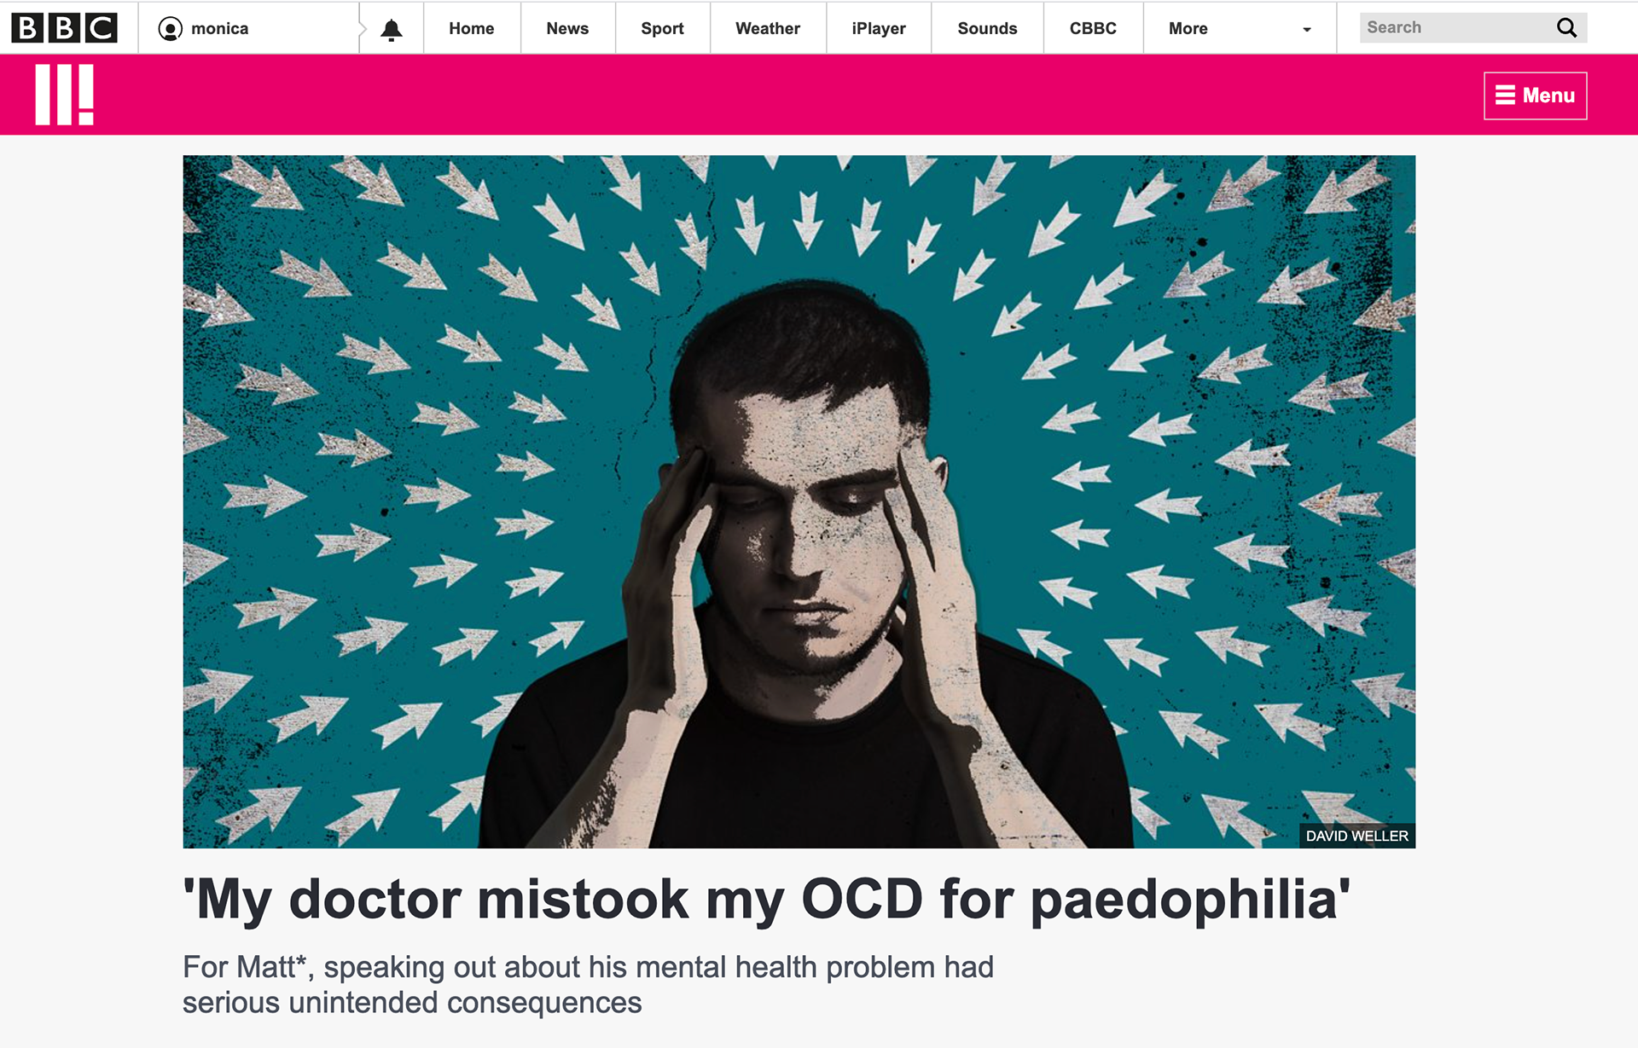Click the search magnifier icon
The image size is (1638, 1048).
click(1566, 27)
